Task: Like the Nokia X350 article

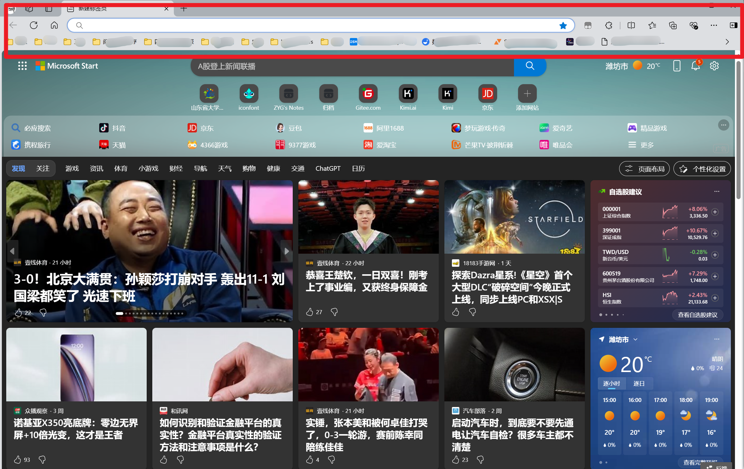Action: 18,459
